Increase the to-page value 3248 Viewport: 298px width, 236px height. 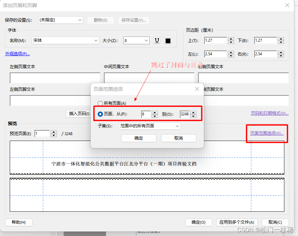tap(193, 113)
